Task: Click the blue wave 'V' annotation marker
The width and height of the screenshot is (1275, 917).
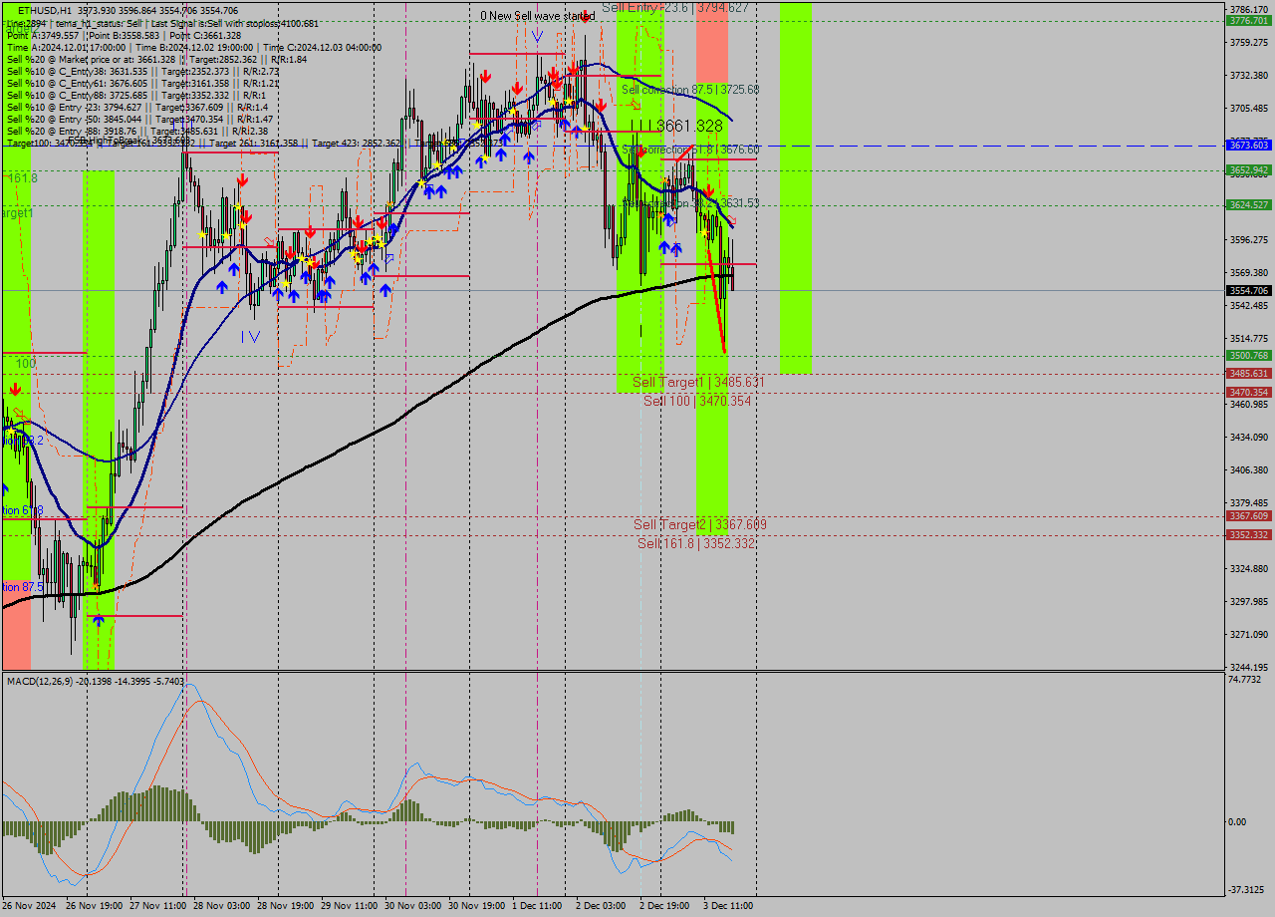Action: pos(537,36)
